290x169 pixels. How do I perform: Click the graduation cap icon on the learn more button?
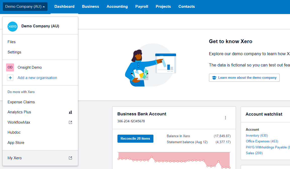point(214,78)
